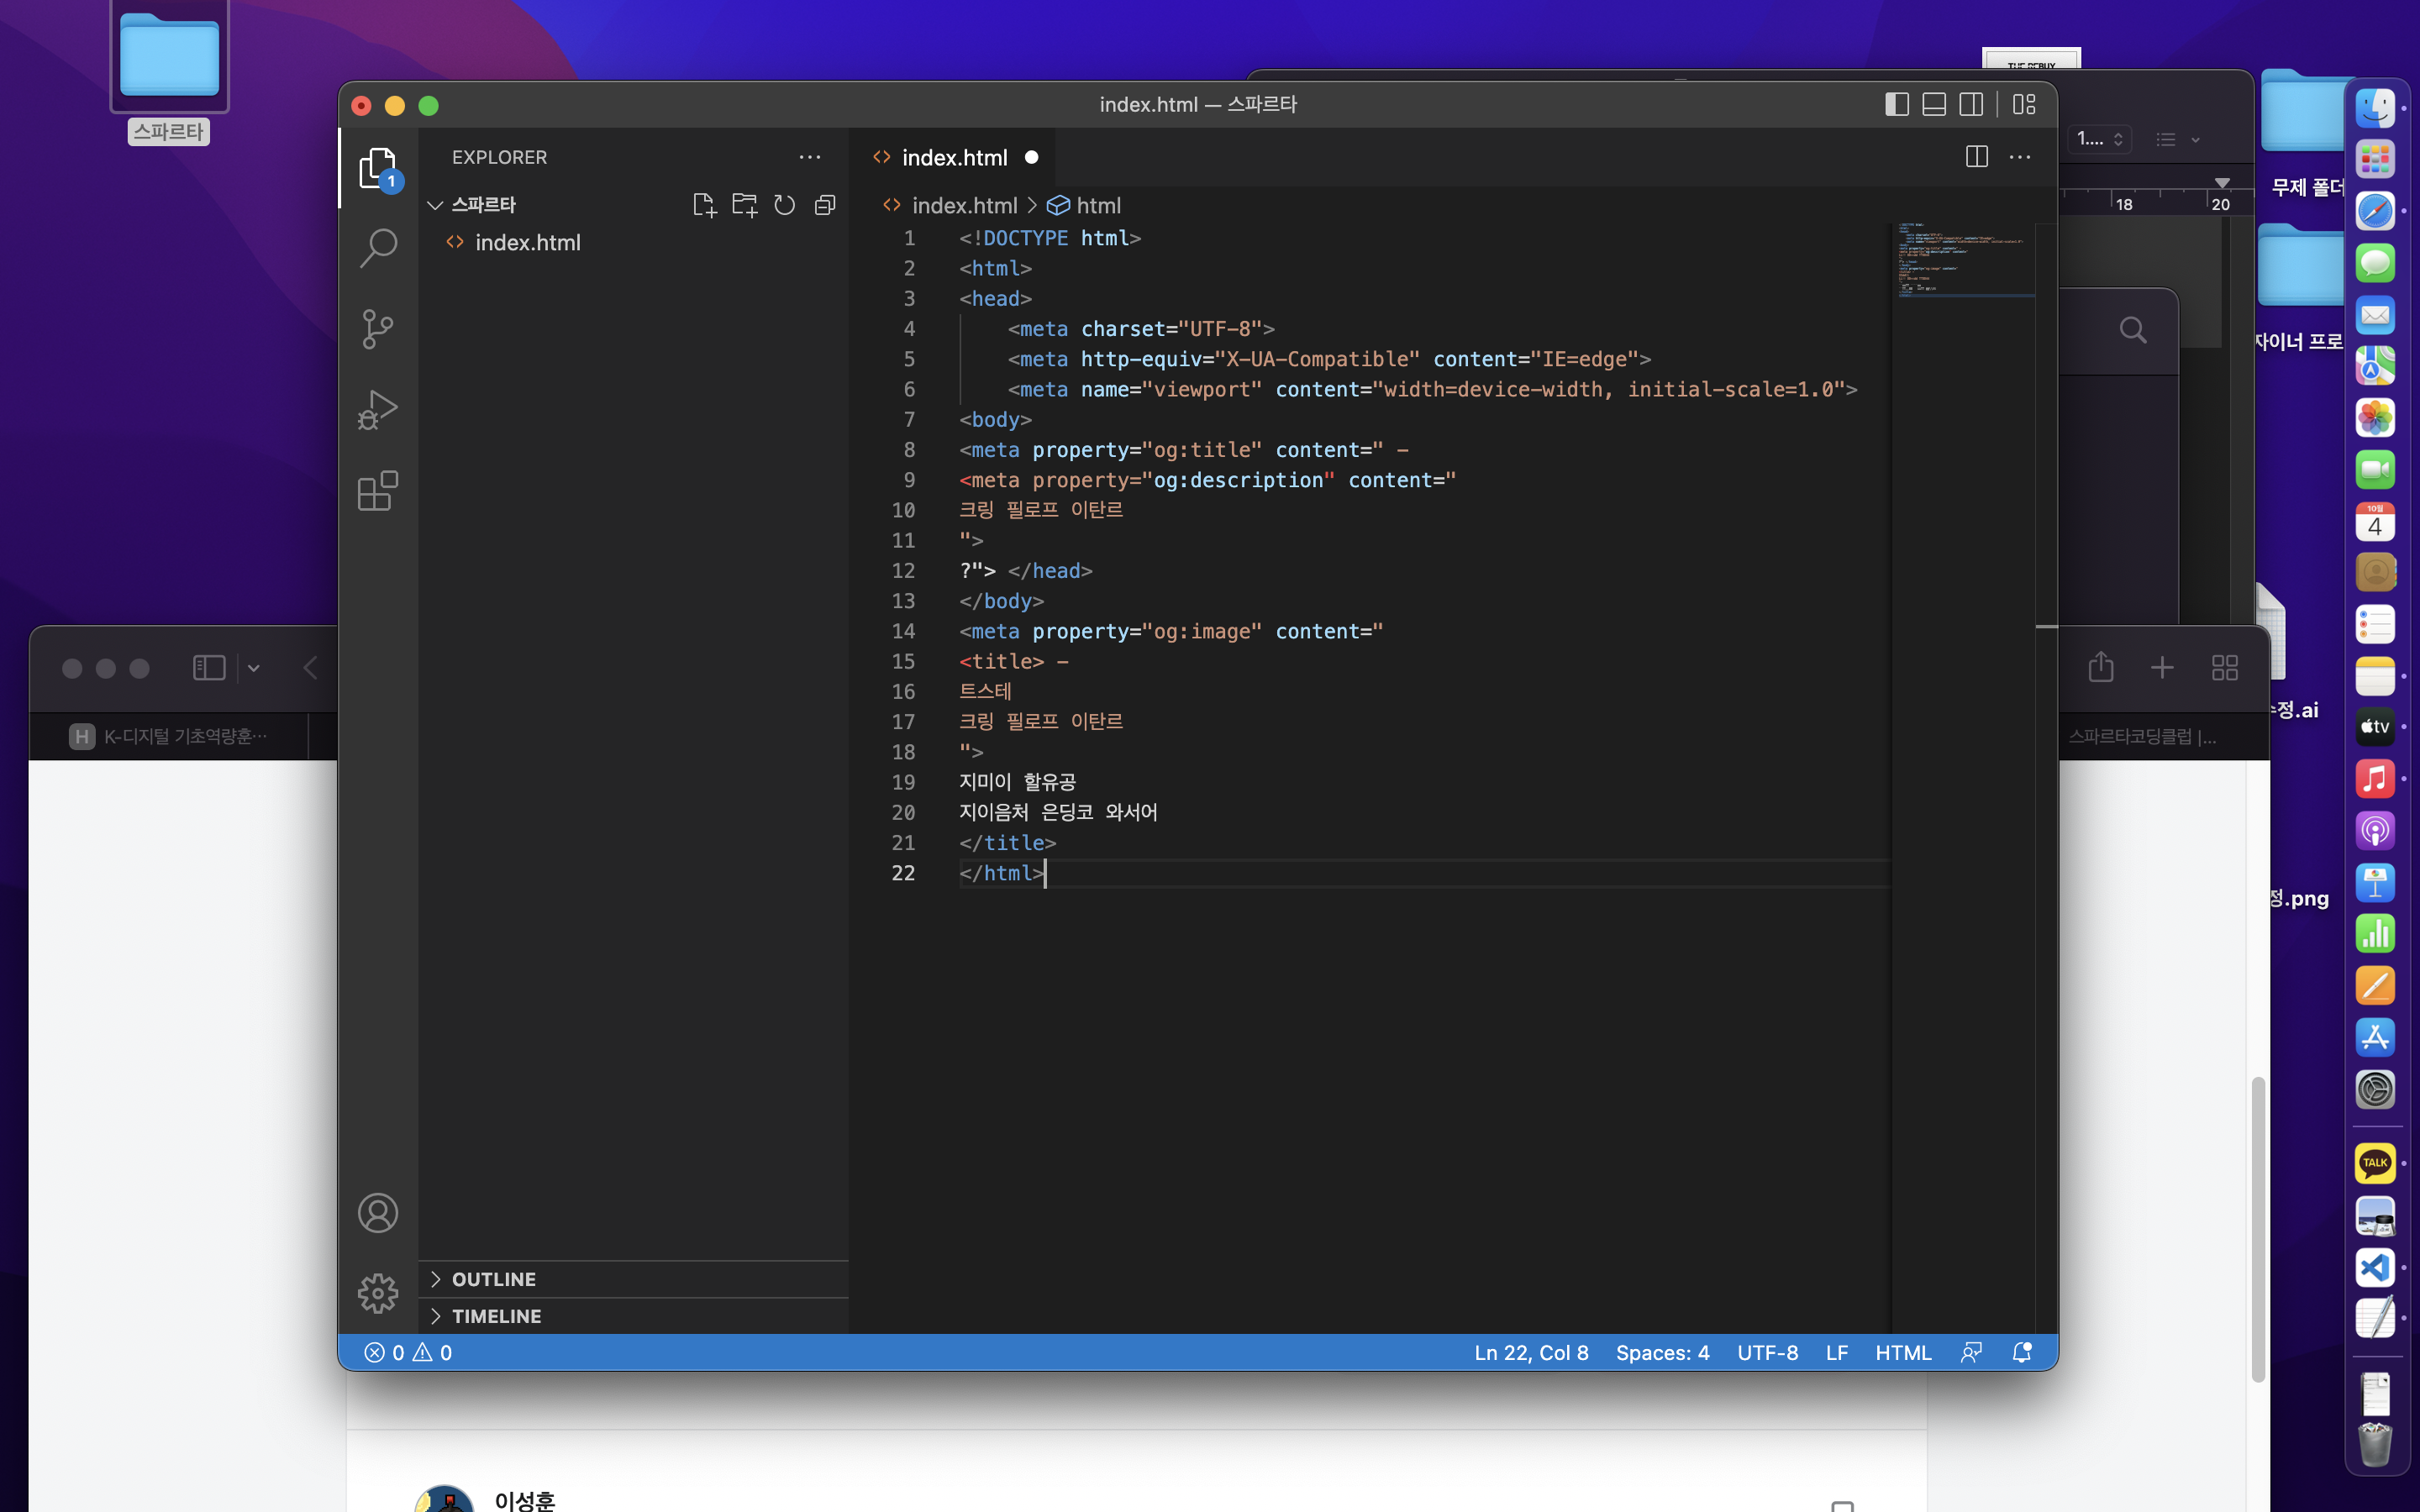
Task: Toggle the primary side bar
Action: pos(1897,104)
